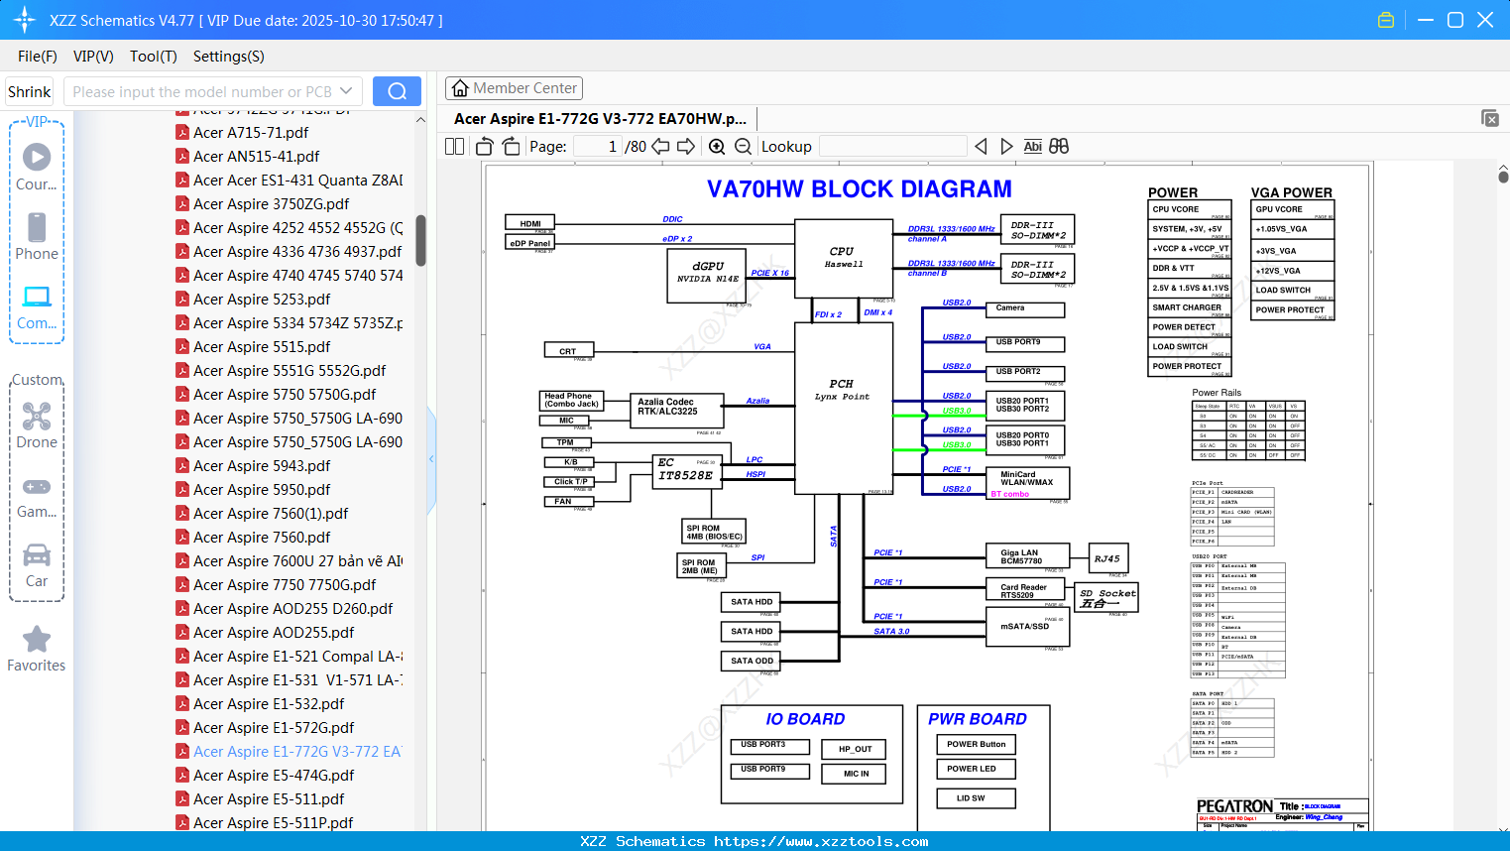Open Acer Aspire 5943.pdf
Viewport: 1510px width, 851px height.
[x=262, y=465]
